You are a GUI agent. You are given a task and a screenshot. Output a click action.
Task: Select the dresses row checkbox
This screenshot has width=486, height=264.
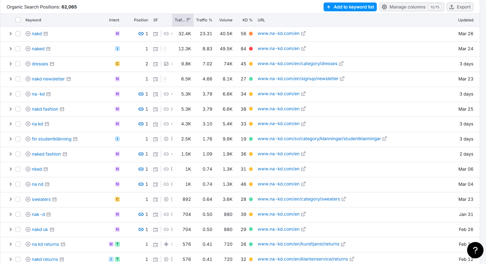tap(18, 64)
